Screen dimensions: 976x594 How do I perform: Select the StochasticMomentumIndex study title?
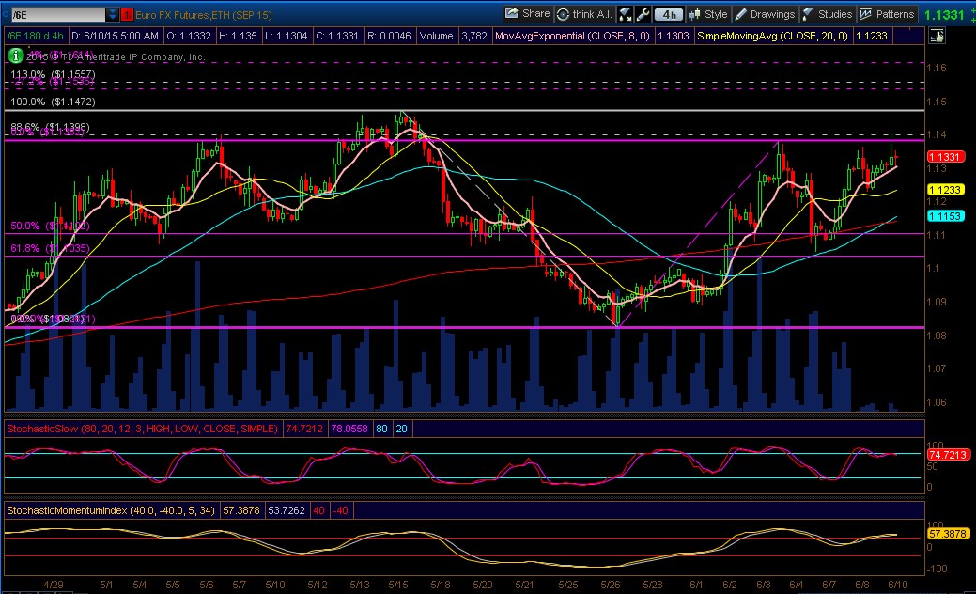[111, 510]
